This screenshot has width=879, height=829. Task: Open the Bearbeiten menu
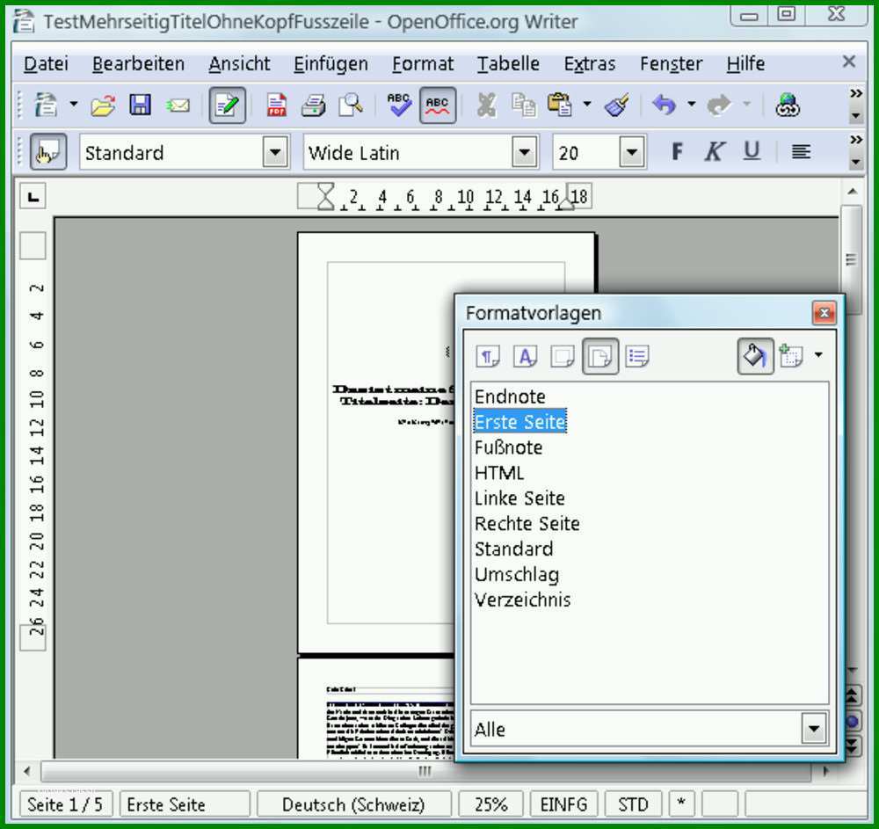(x=139, y=64)
